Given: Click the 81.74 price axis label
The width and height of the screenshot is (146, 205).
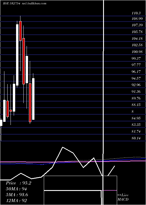Looking at the screenshot, I should (136, 131).
